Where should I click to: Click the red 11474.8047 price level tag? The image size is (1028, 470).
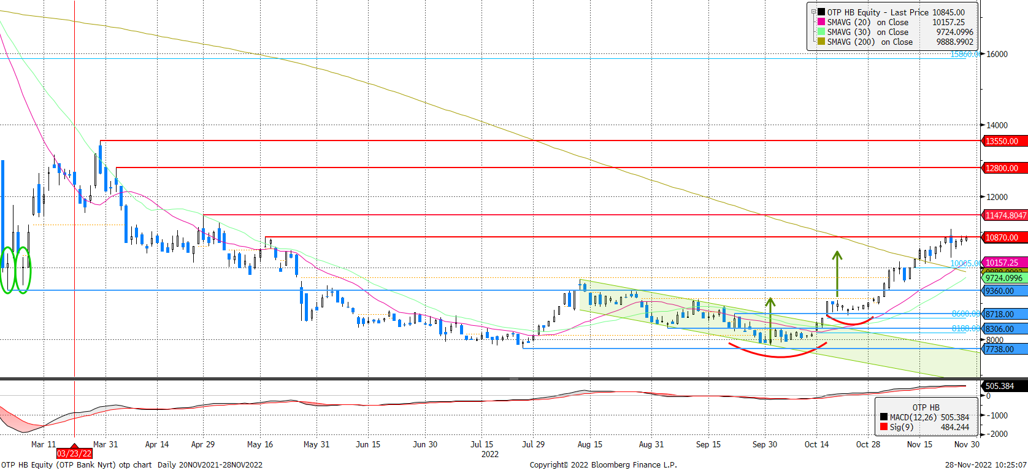pyautogui.click(x=1005, y=215)
